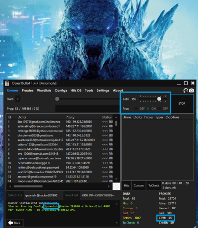Click data list scrollbar up arrow
The height and width of the screenshot is (228, 198).
[116, 118]
